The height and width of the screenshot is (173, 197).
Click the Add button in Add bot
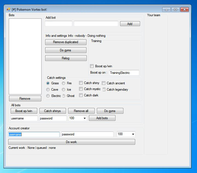click(x=130, y=24)
